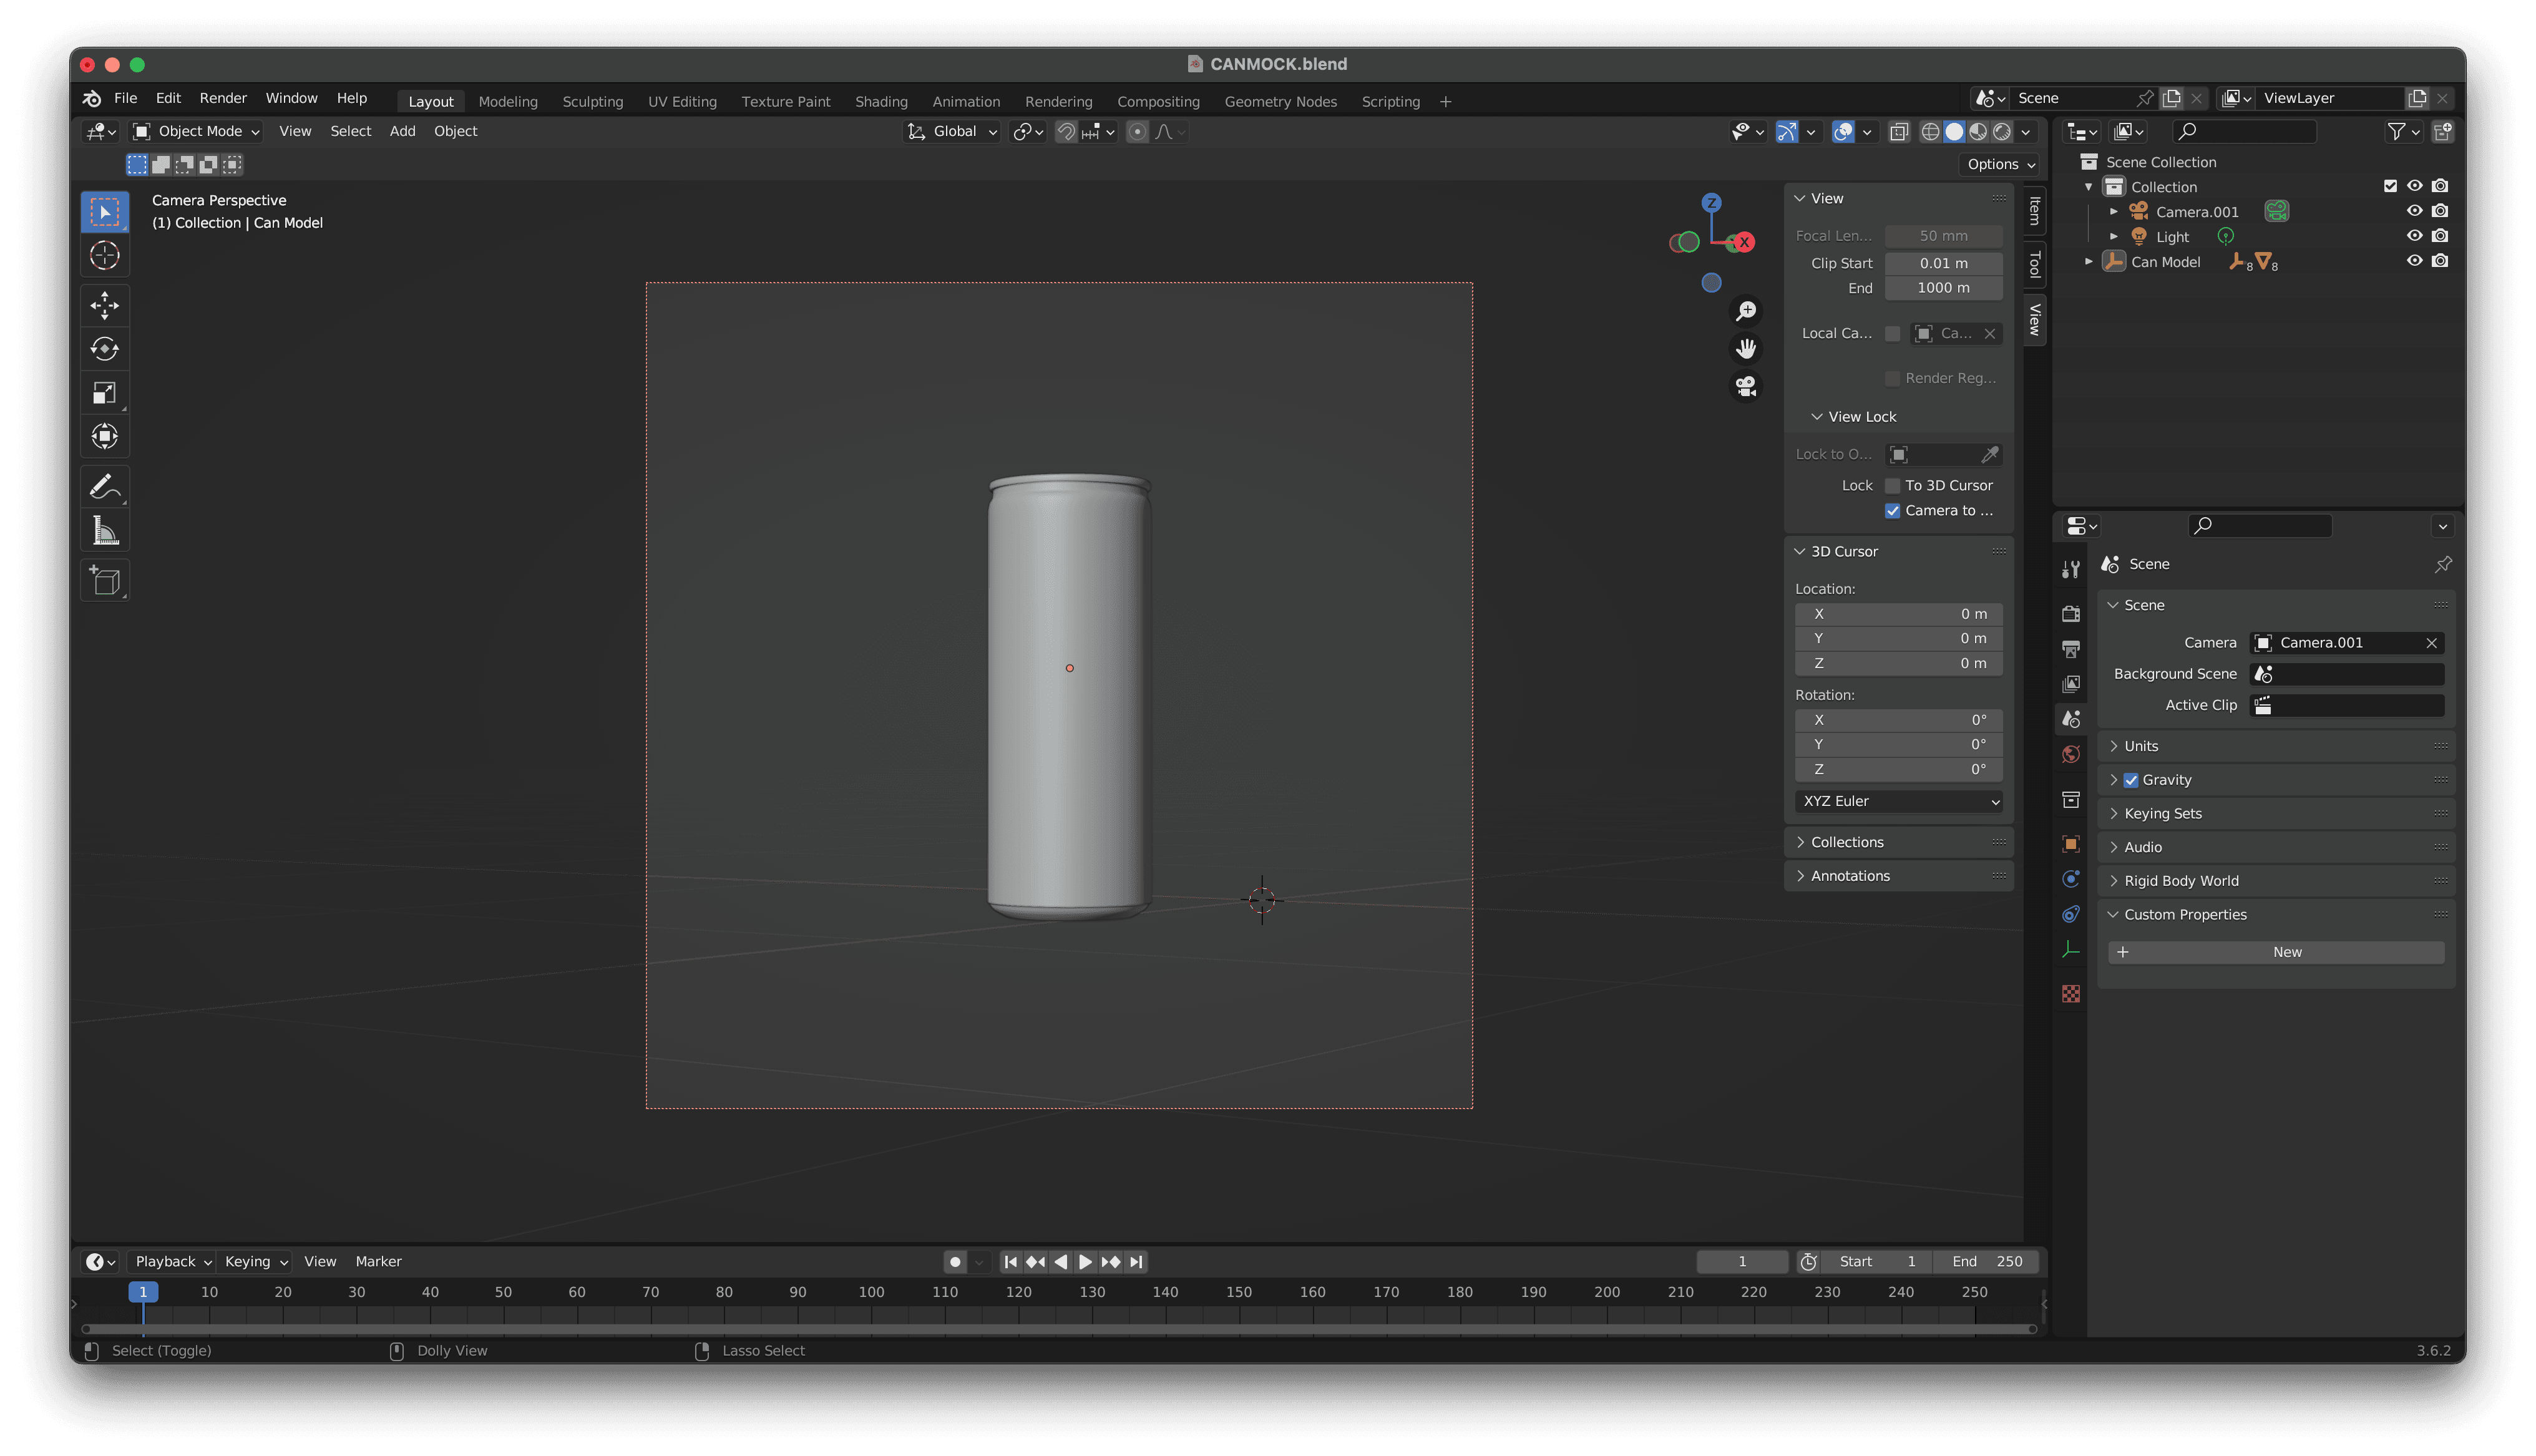Click the Clip Start value field

pos(1943,263)
